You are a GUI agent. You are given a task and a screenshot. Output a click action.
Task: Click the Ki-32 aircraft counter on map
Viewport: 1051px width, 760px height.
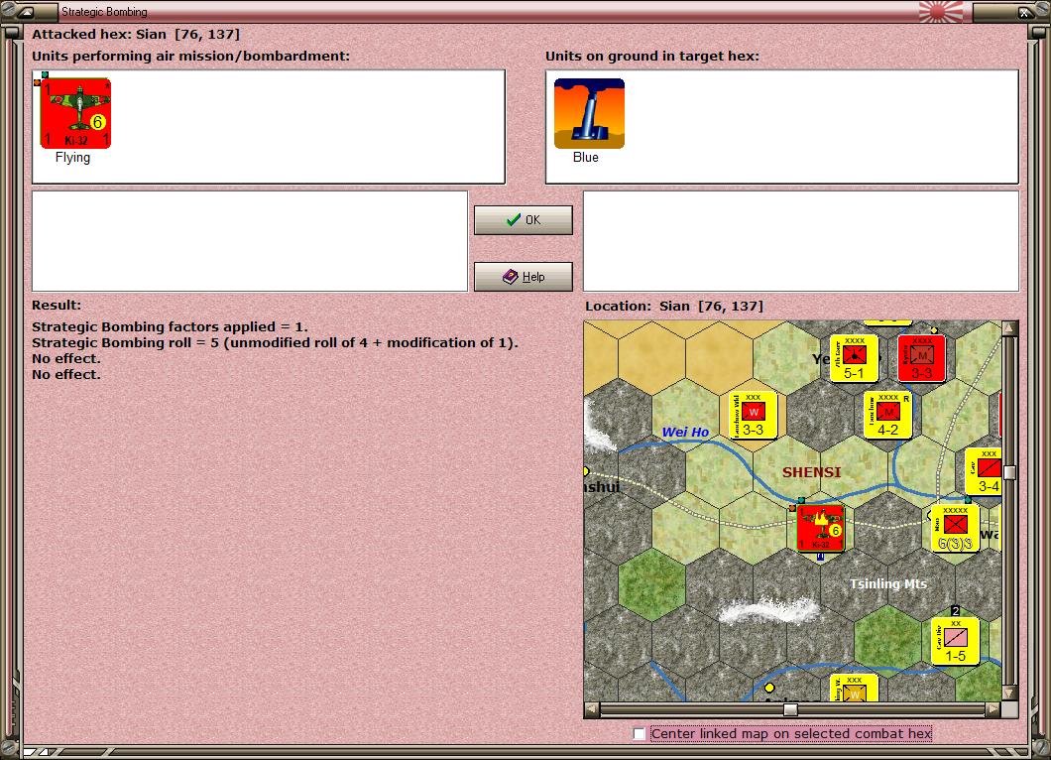coord(820,529)
